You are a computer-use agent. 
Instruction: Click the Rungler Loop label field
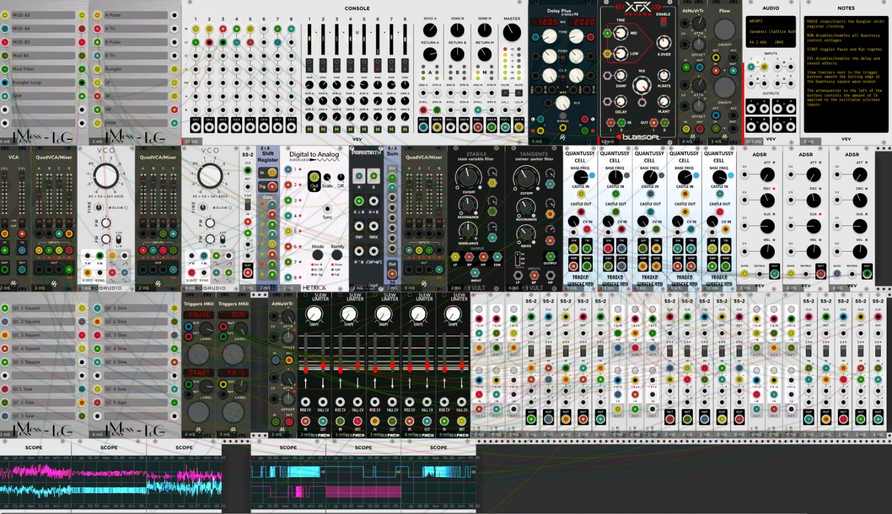43,83
